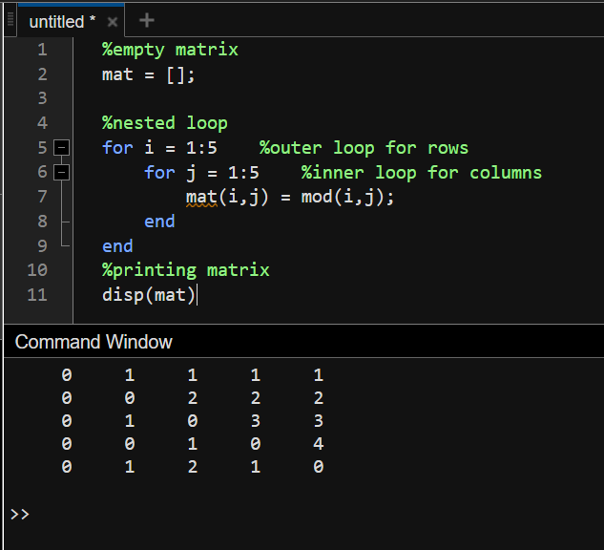Image resolution: width=604 pixels, height=550 pixels.
Task: Click the outer loop's end keyword on line 9
Action: [x=117, y=246]
